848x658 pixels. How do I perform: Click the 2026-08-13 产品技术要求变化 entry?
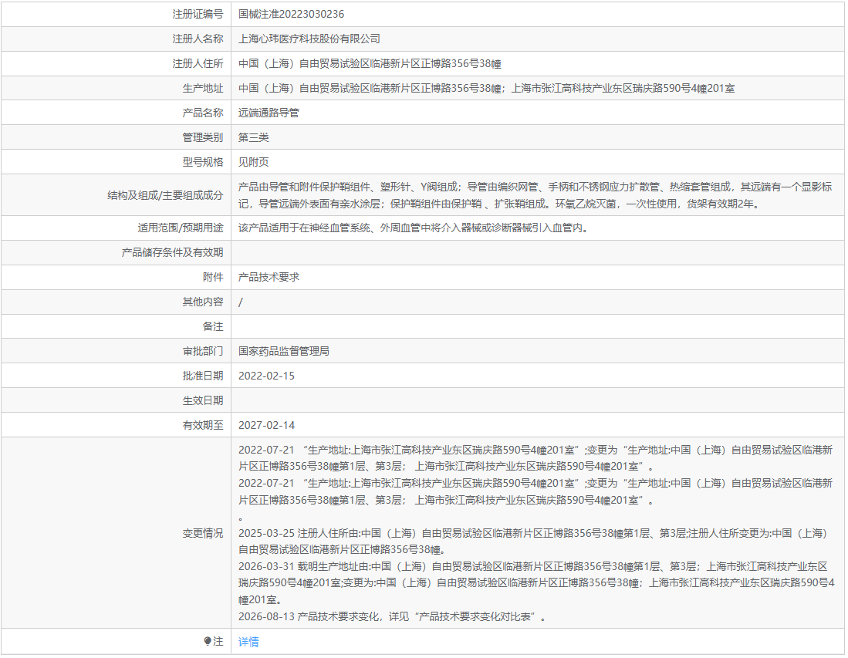pos(393,617)
